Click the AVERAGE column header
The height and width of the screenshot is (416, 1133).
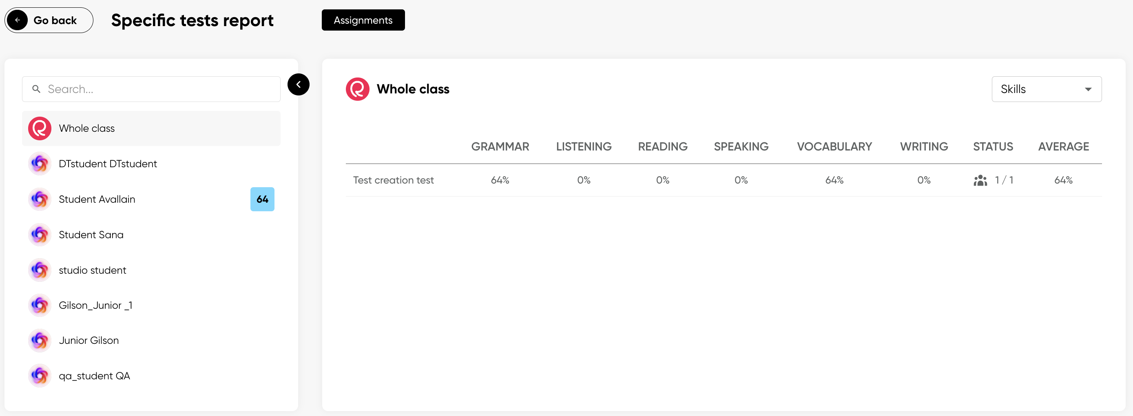[x=1063, y=146]
